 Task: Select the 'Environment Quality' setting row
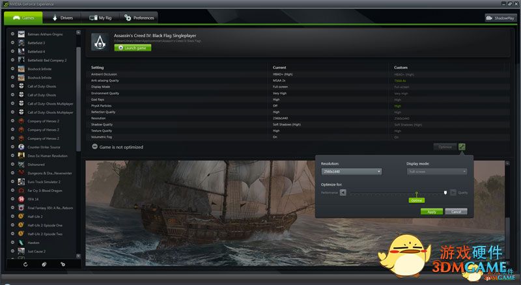point(298,93)
